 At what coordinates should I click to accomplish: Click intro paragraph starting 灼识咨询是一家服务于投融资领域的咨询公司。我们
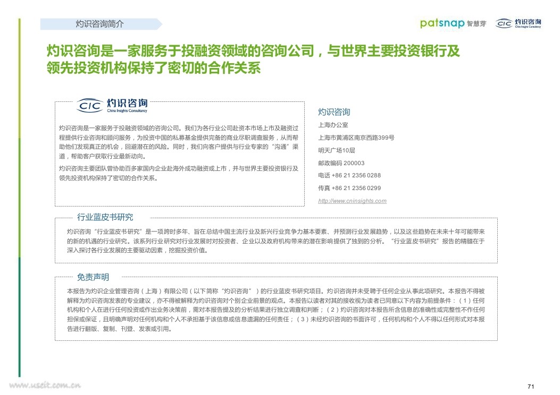click(179, 142)
